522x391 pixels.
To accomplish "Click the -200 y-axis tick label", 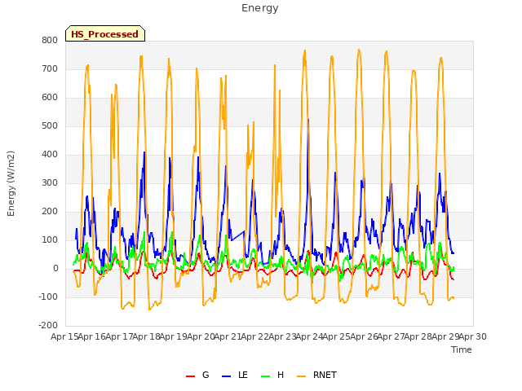I will (48, 326).
